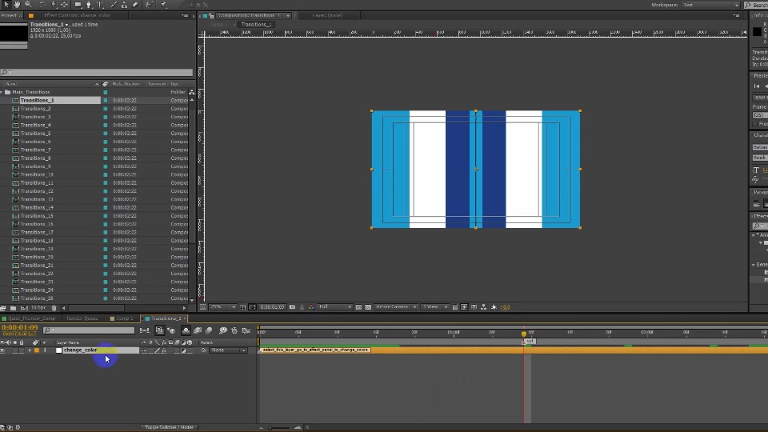Select the Eraser tool
The image size is (768, 432).
click(136, 5)
